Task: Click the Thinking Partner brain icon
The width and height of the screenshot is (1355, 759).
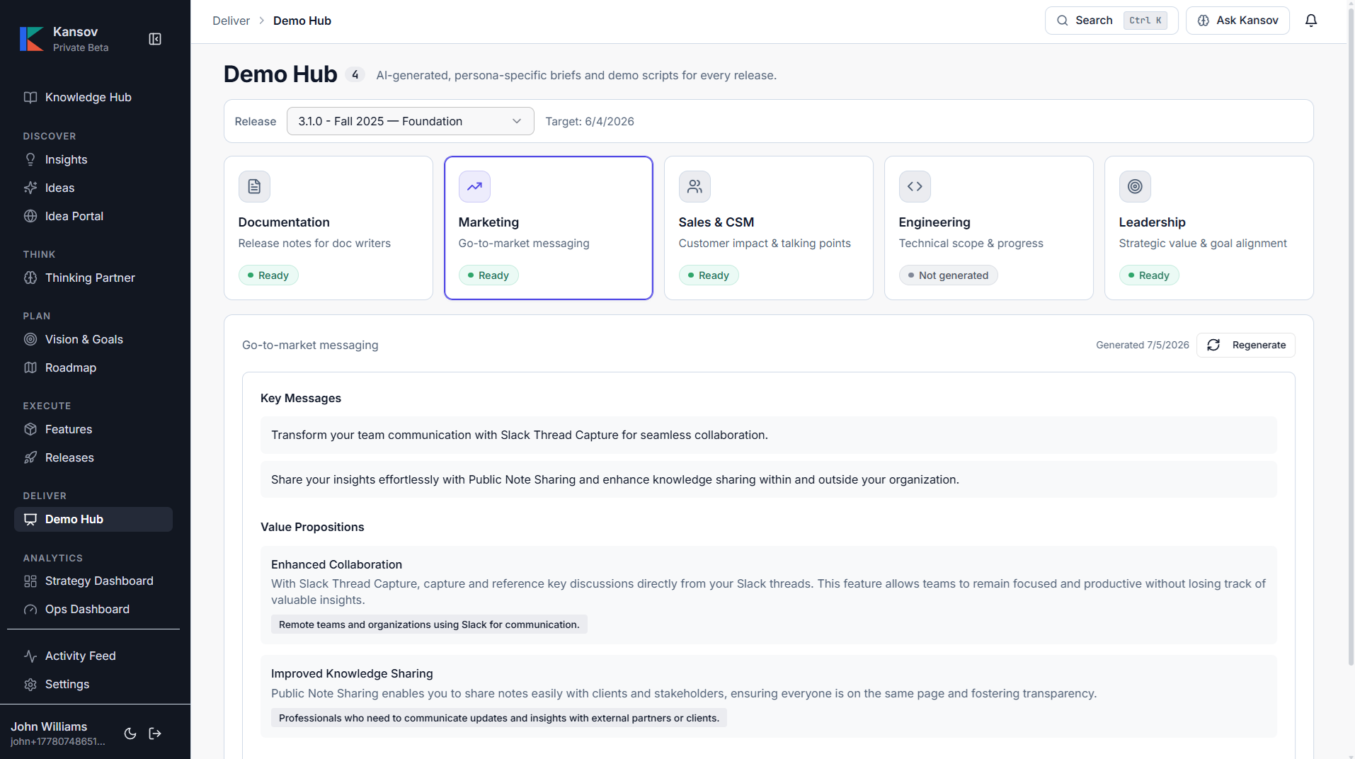Action: point(30,278)
